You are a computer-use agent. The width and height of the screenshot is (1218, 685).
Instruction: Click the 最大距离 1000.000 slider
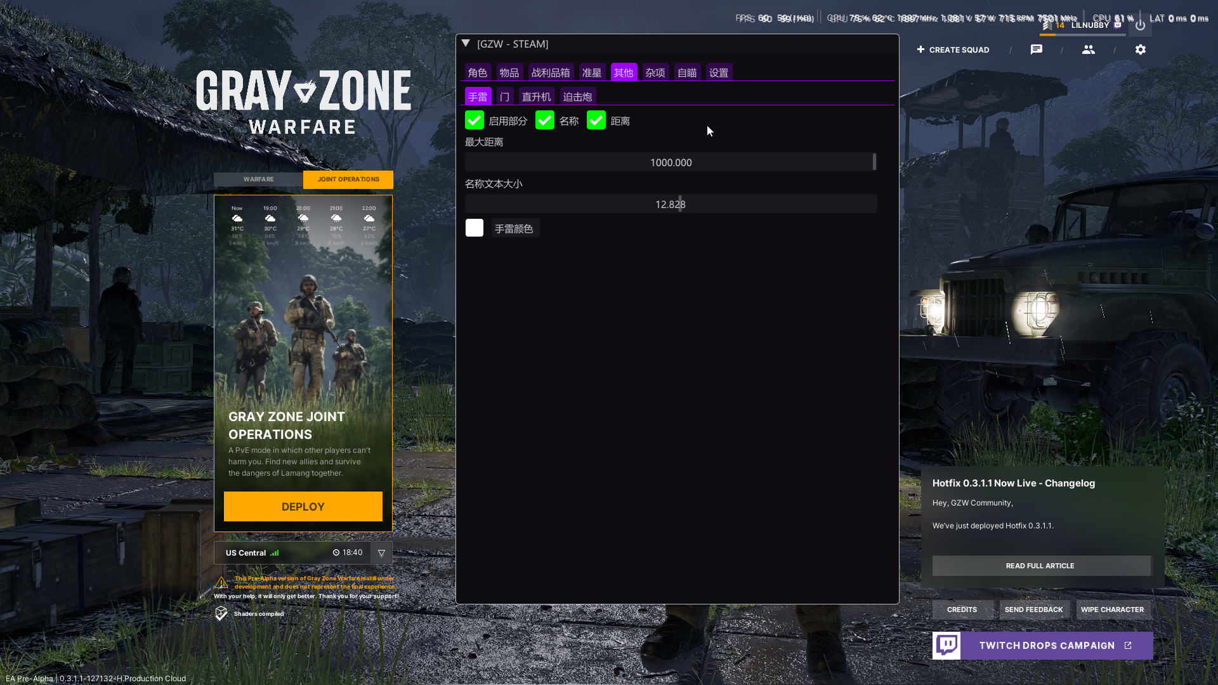click(x=671, y=162)
